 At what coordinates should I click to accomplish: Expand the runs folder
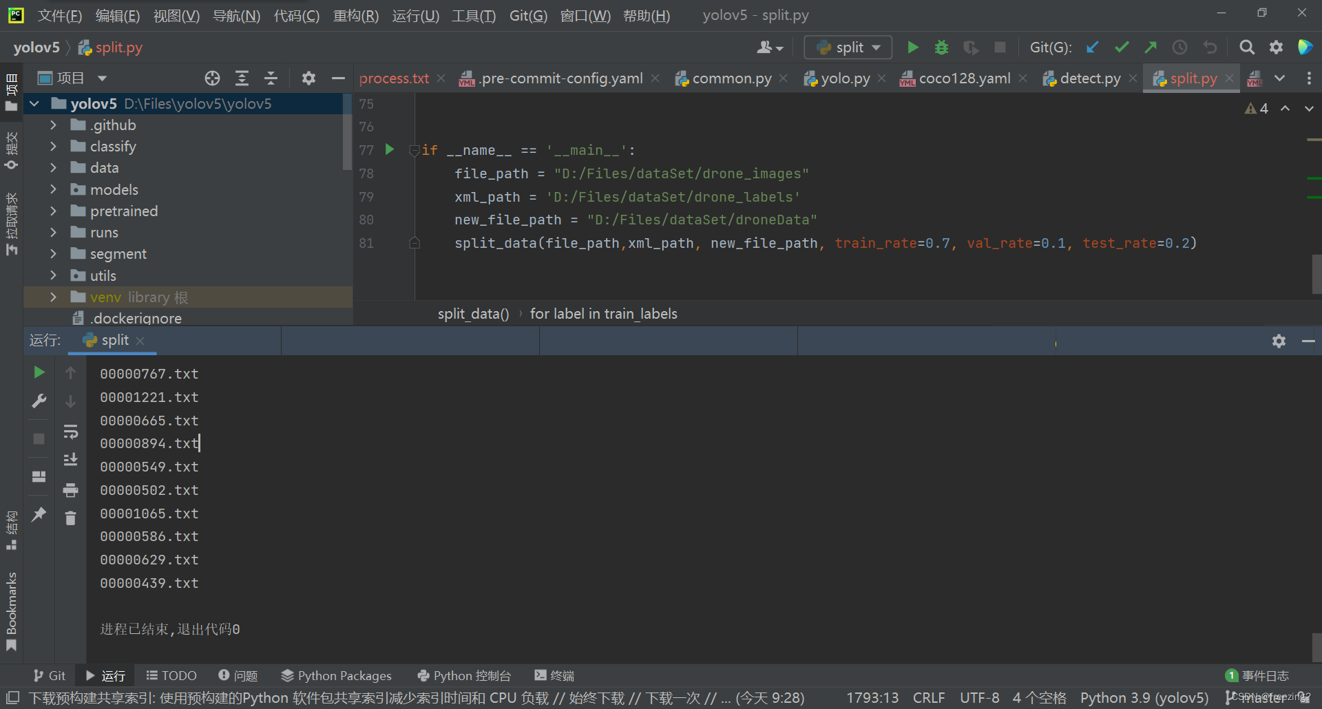point(53,233)
